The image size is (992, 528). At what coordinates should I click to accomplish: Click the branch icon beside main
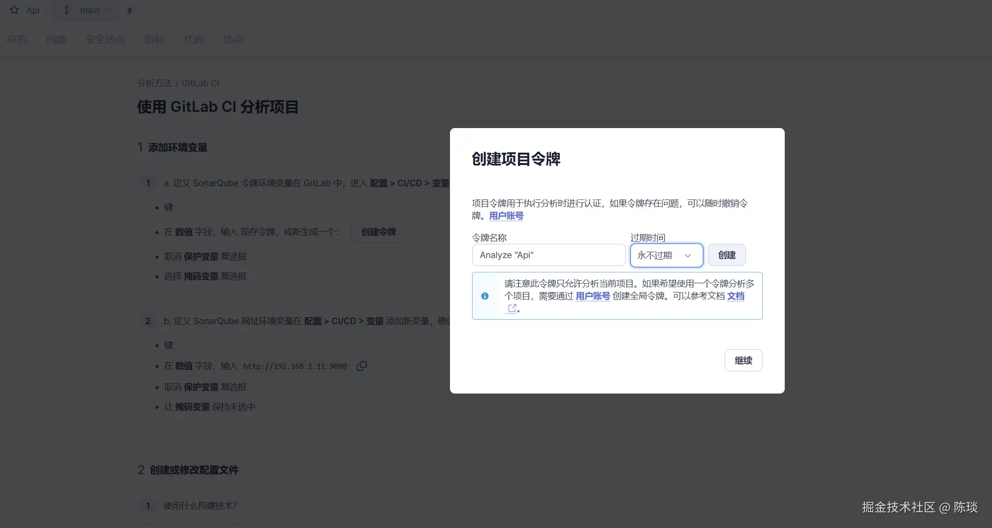[x=66, y=10]
